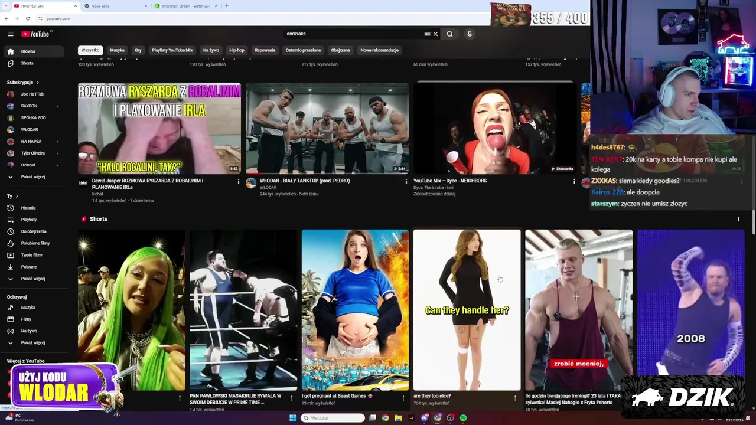The width and height of the screenshot is (756, 425).
Task: Open Twoje filmy in sidebar
Action: coord(32,255)
